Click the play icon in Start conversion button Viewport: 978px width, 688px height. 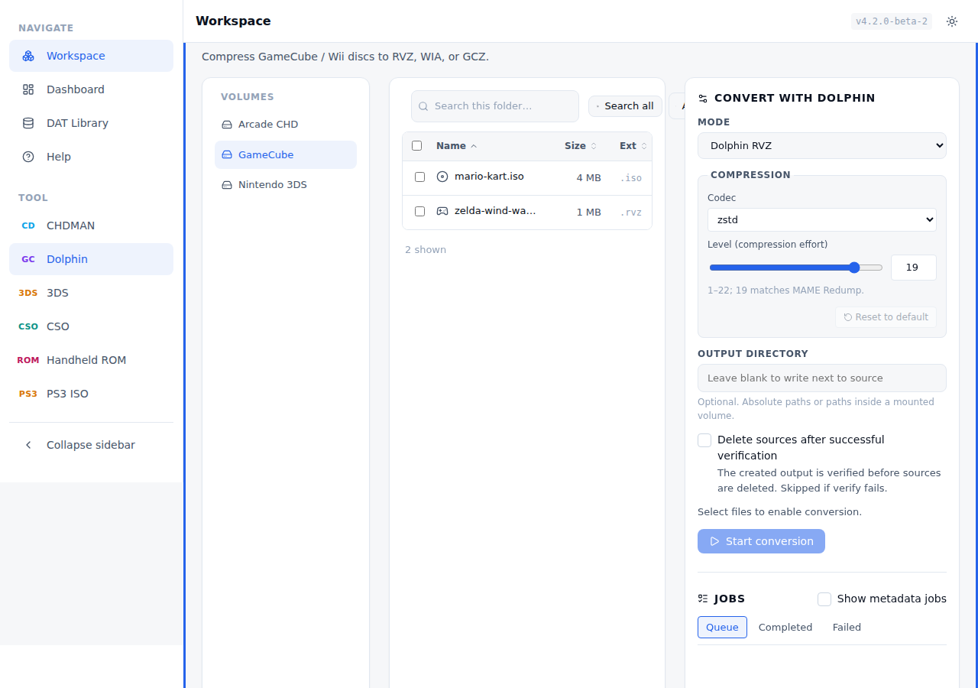point(715,541)
